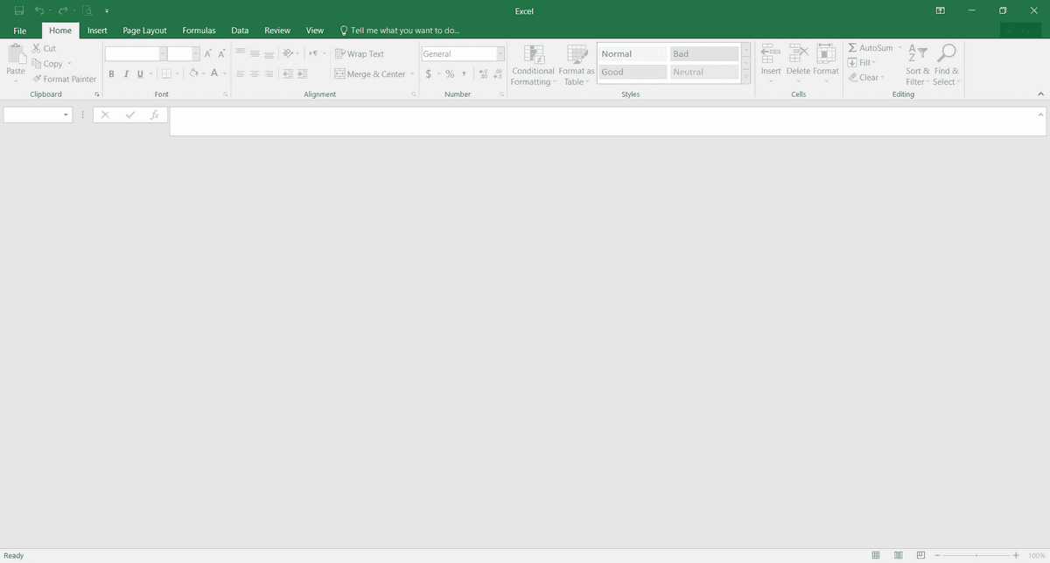Screen dimensions: 1050x563
Task: Open Customize Quick Access Toolbar dropdown
Action: (107, 11)
